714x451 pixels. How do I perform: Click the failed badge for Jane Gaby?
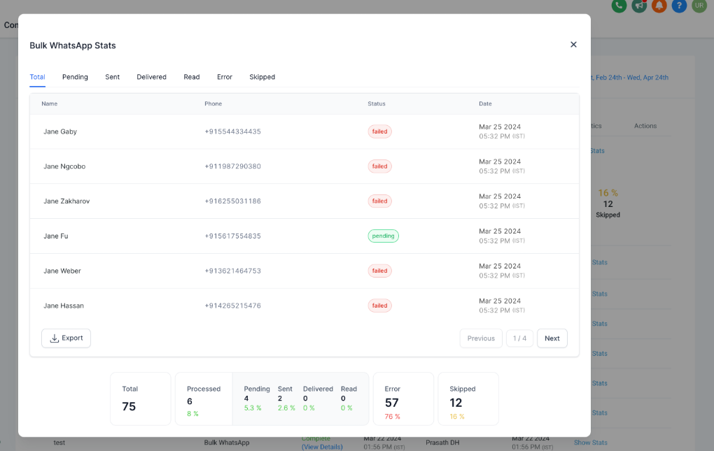pos(380,131)
